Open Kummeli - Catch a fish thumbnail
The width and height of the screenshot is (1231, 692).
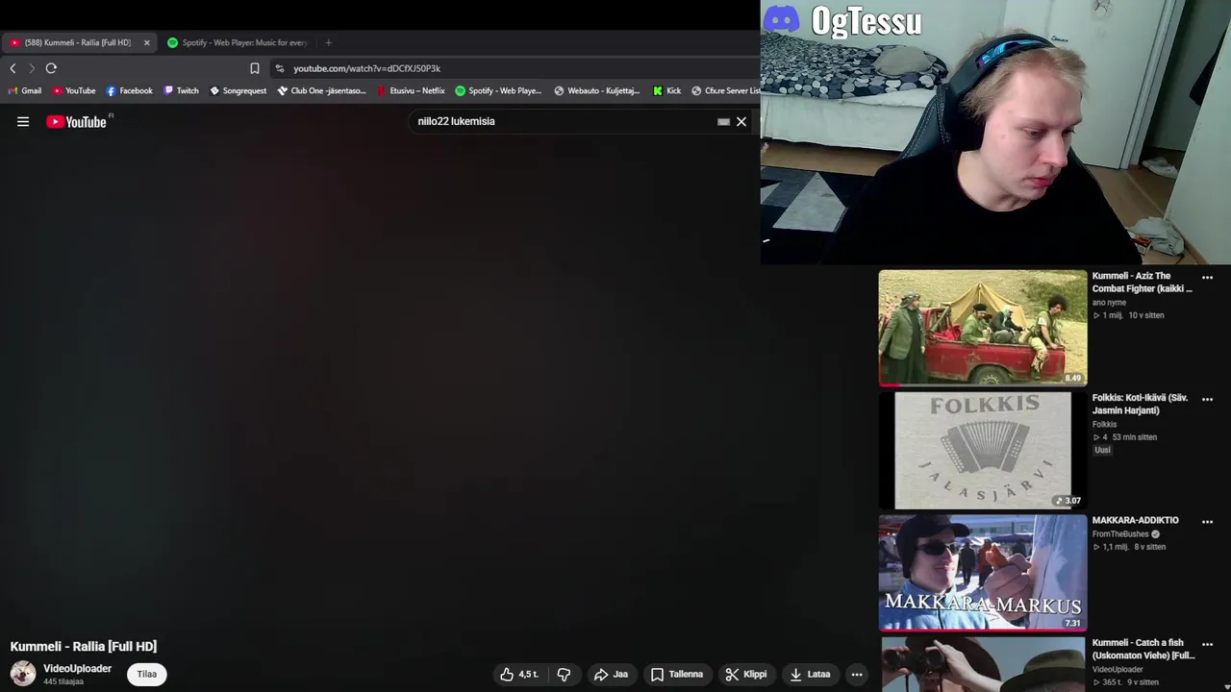pos(983,664)
